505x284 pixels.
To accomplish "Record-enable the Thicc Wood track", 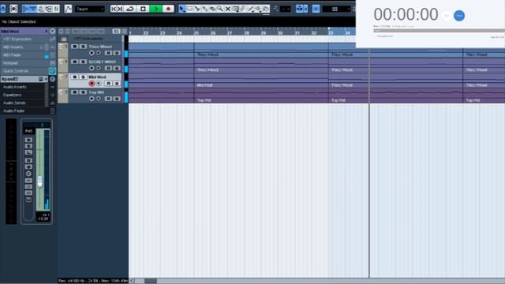I will click(x=92, y=53).
